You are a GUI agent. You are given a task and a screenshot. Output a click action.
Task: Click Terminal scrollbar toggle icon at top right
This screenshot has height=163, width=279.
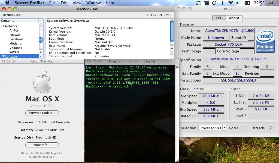click(x=177, y=67)
